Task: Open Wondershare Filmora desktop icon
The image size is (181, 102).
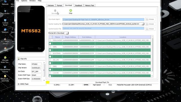Action: [x=5, y=67]
